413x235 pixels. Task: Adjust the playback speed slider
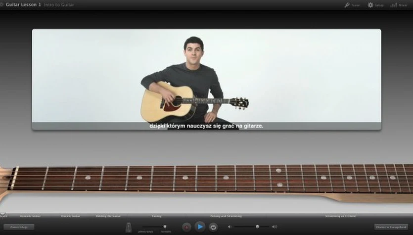165,226
